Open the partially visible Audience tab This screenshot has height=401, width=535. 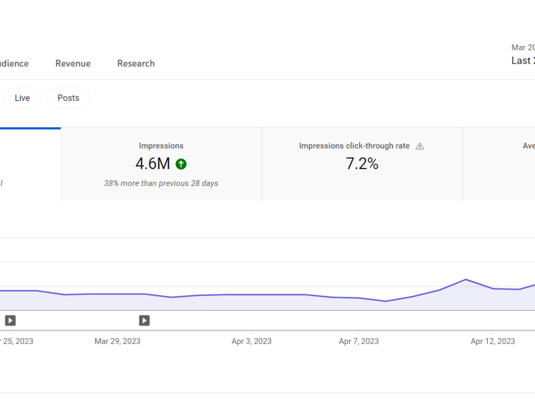(14, 64)
